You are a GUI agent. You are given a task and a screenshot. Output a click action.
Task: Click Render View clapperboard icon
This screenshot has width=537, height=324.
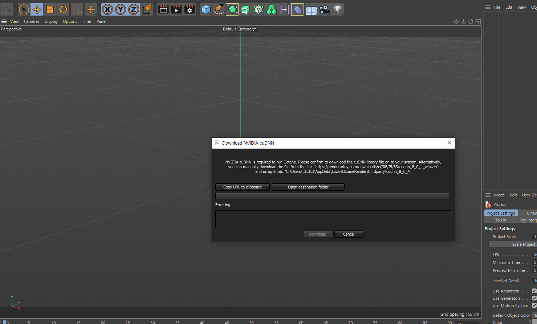click(x=163, y=9)
